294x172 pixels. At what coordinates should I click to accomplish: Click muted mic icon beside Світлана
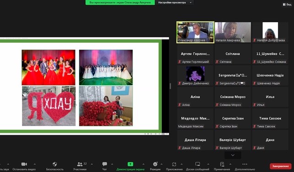point(217,62)
